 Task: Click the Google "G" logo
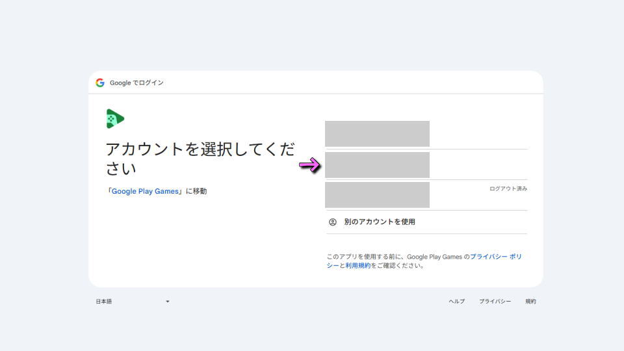click(x=100, y=83)
